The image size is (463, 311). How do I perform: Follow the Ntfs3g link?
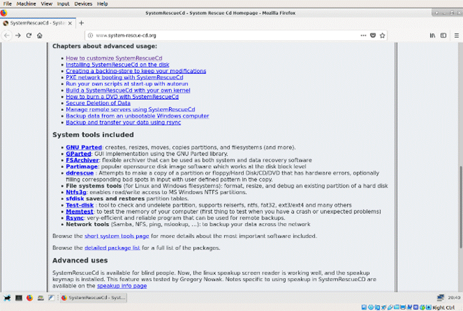(76, 192)
